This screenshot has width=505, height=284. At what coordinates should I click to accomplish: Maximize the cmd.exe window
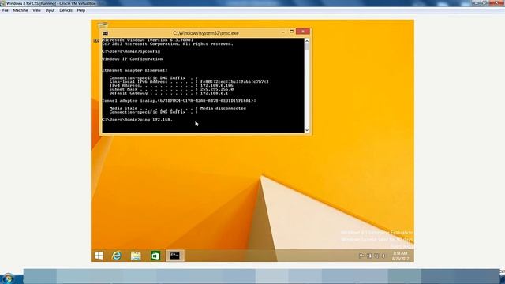pyautogui.click(x=291, y=32)
